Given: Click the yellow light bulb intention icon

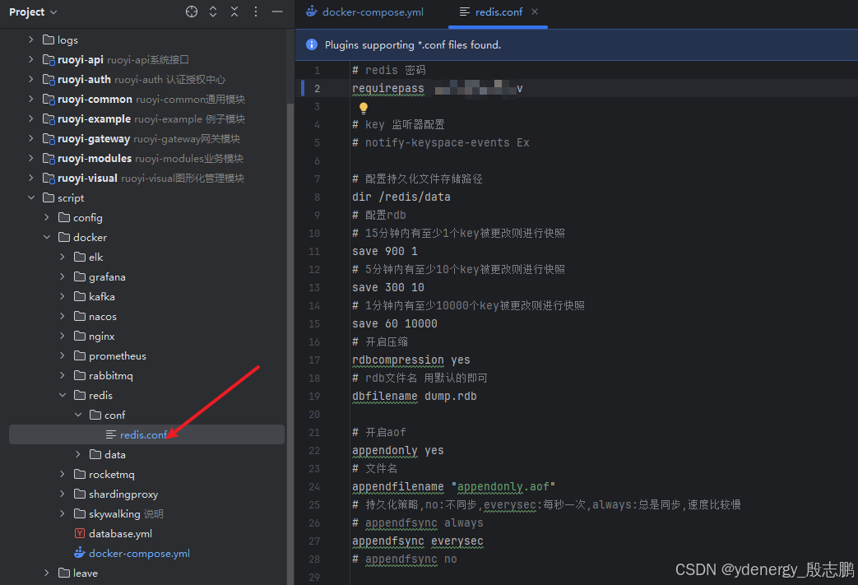Looking at the screenshot, I should coord(364,108).
